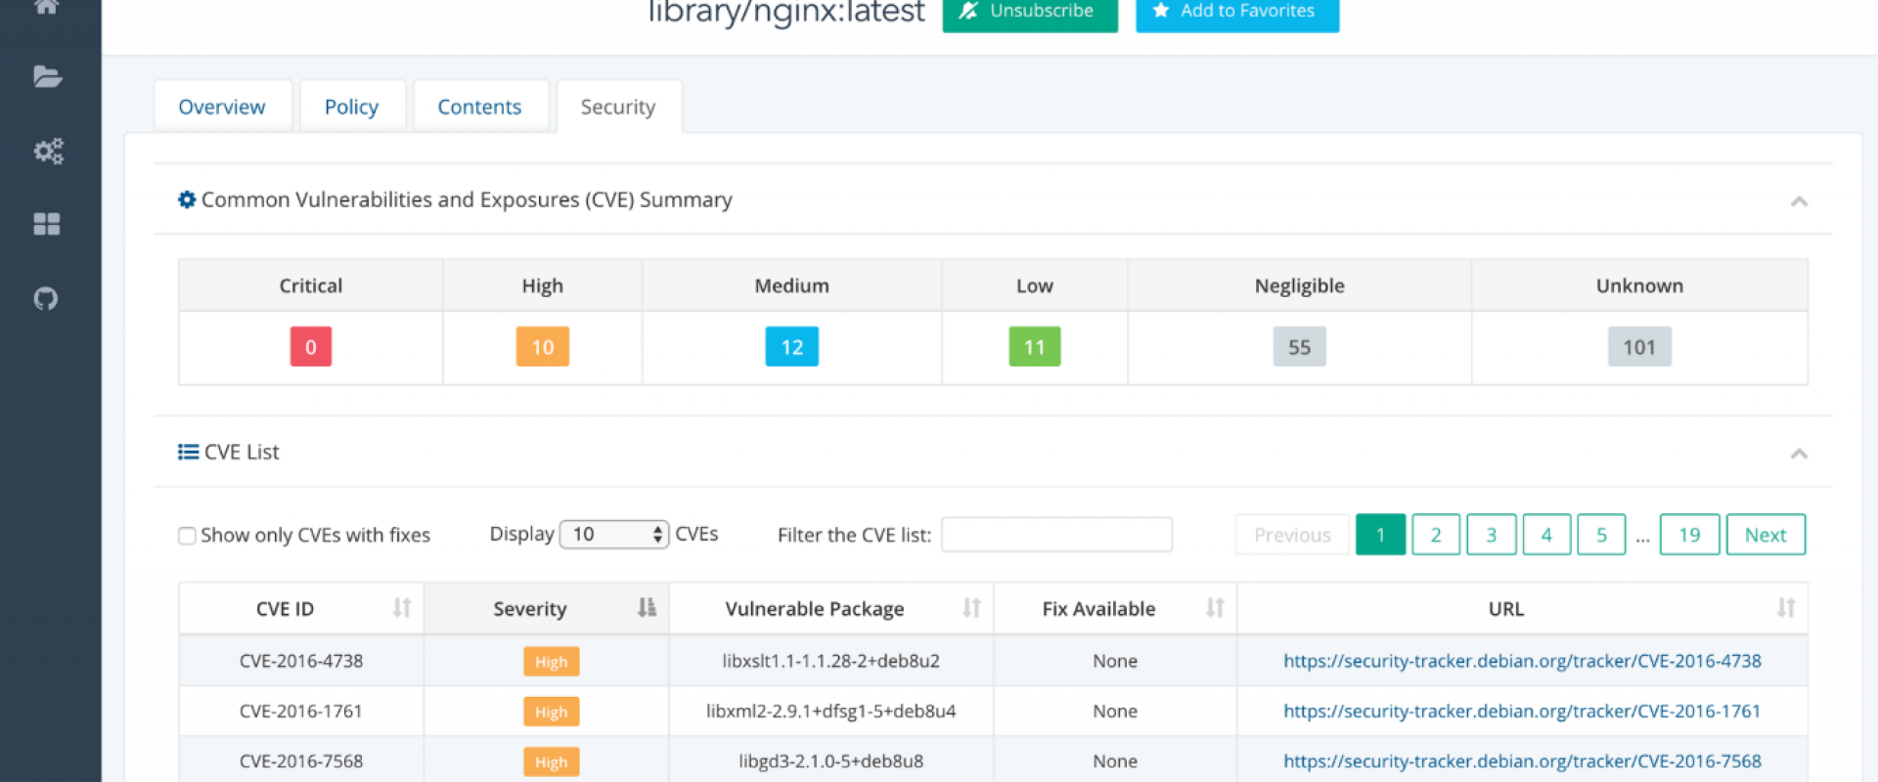
Task: Click the red Critical count badge 0
Action: [x=311, y=347]
